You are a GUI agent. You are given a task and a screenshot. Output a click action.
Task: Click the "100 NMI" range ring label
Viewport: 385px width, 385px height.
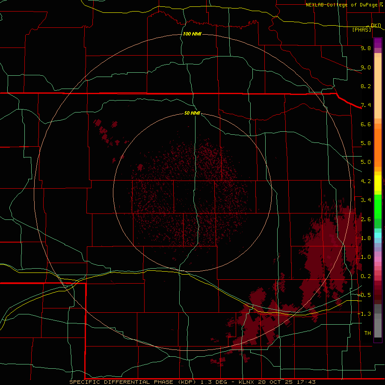tap(192, 34)
